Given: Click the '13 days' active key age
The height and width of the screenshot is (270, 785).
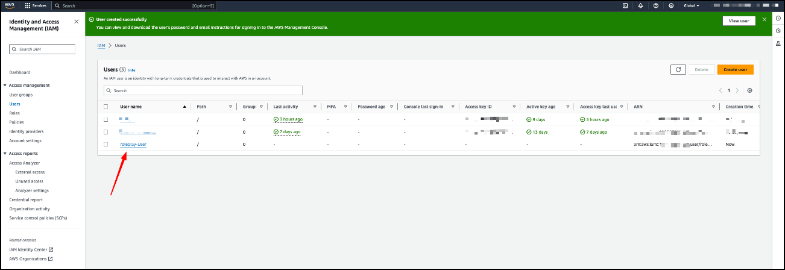Looking at the screenshot, I should point(538,131).
